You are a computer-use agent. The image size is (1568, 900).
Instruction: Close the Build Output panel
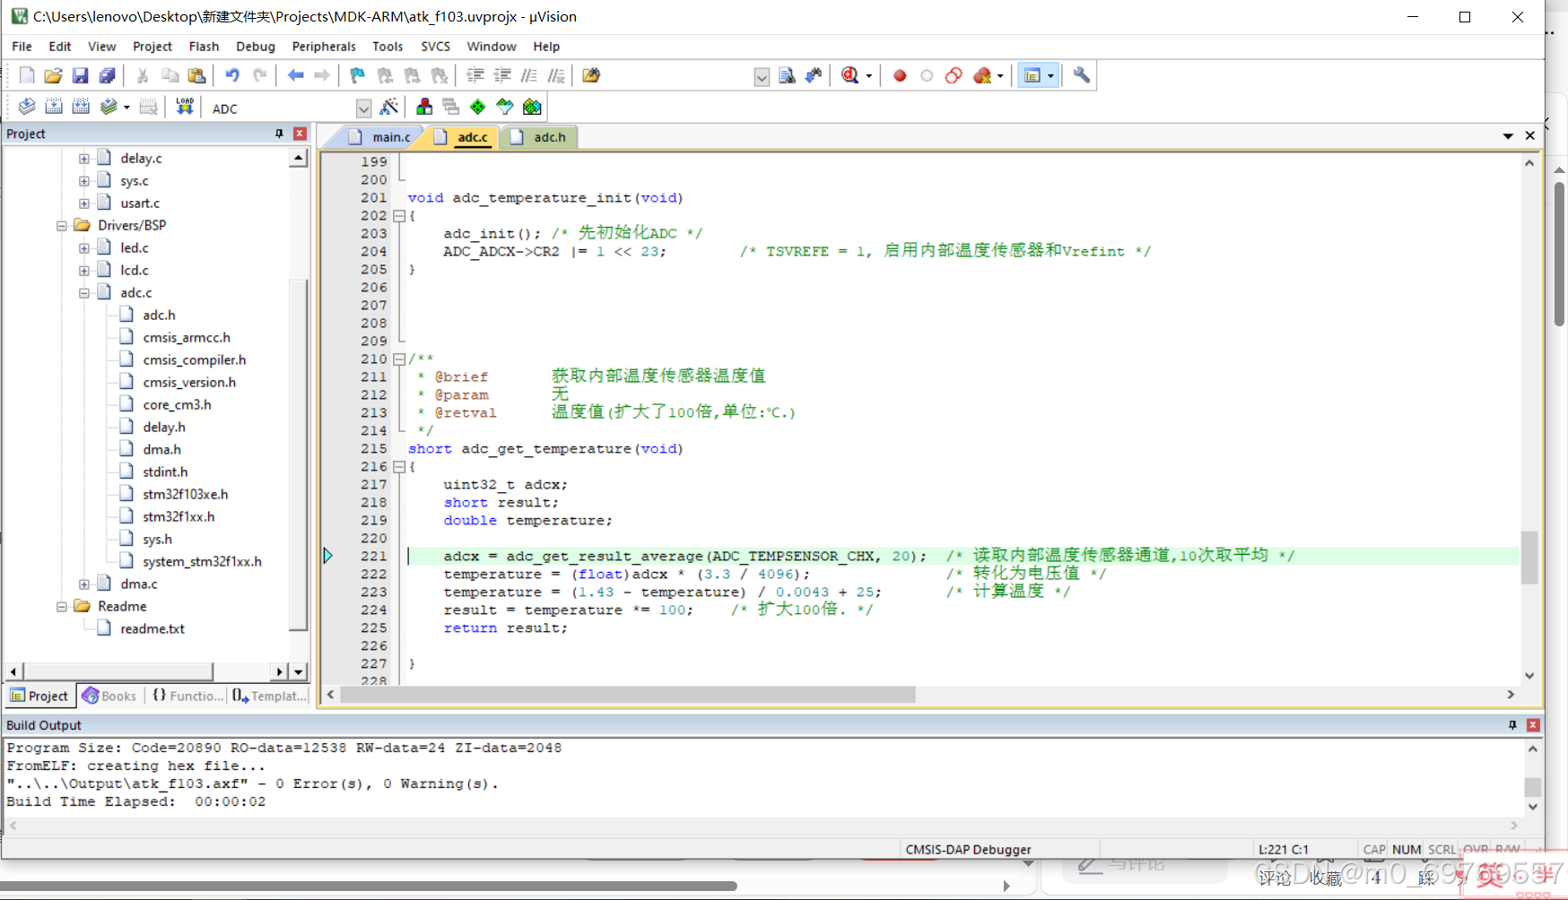(x=1533, y=725)
